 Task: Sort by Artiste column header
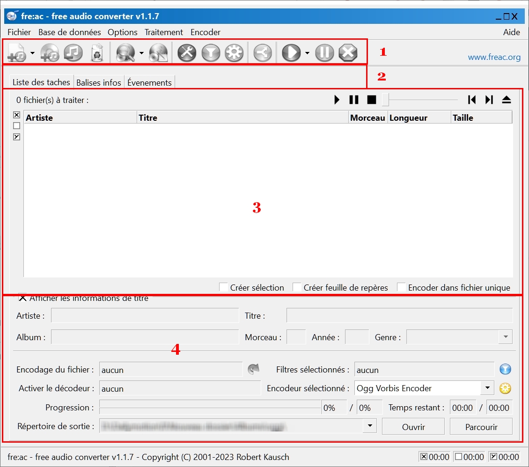pyautogui.click(x=81, y=117)
